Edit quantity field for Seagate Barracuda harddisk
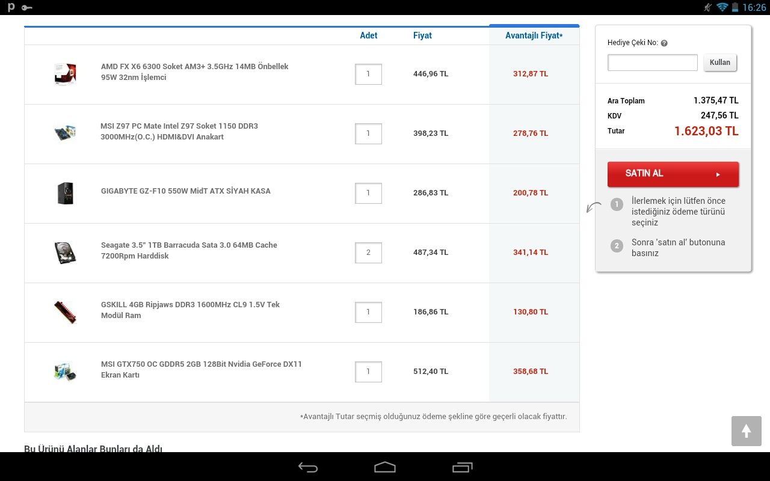 (x=368, y=253)
